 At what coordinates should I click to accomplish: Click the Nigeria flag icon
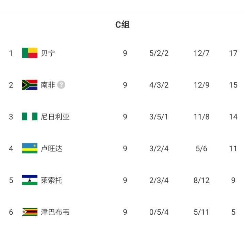pos(30,117)
